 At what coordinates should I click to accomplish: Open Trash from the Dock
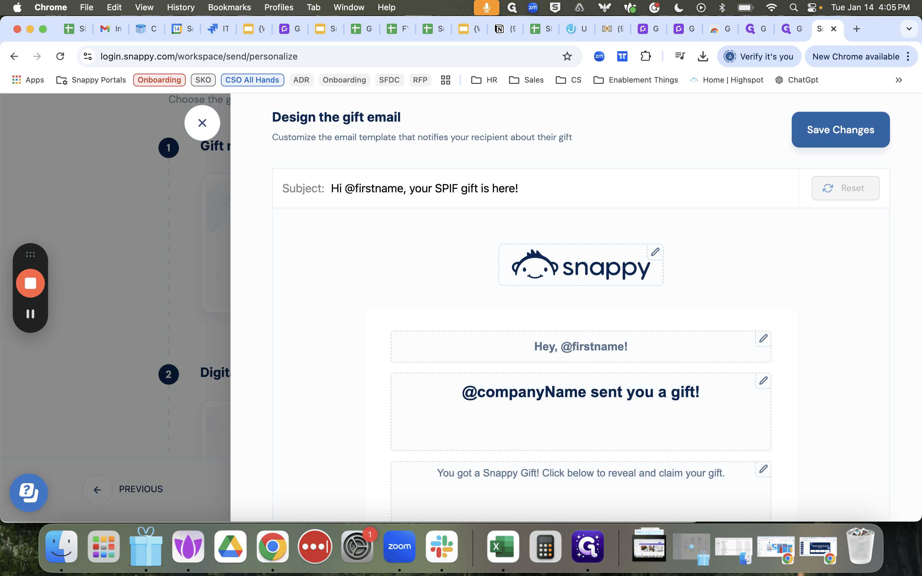click(860, 546)
